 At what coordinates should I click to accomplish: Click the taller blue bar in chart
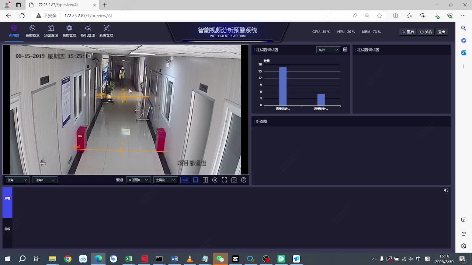[x=283, y=86]
